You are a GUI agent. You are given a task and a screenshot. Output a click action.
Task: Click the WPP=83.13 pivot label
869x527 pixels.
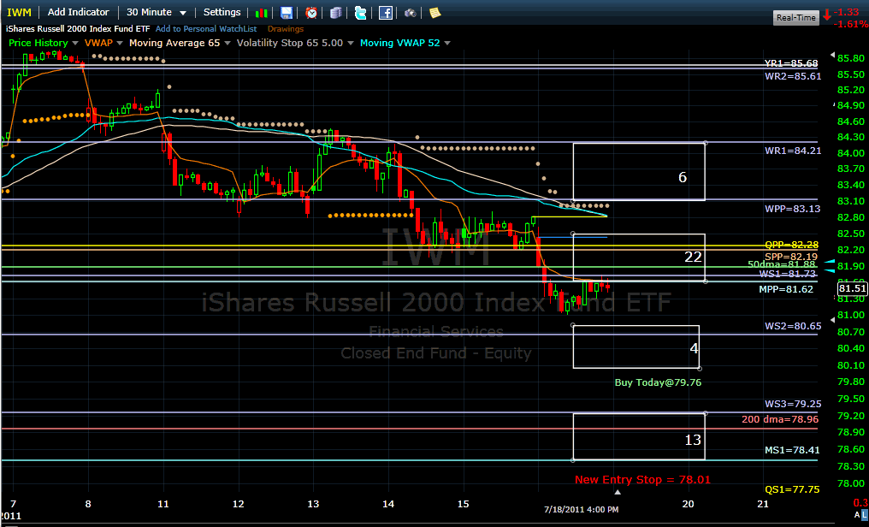click(x=793, y=209)
